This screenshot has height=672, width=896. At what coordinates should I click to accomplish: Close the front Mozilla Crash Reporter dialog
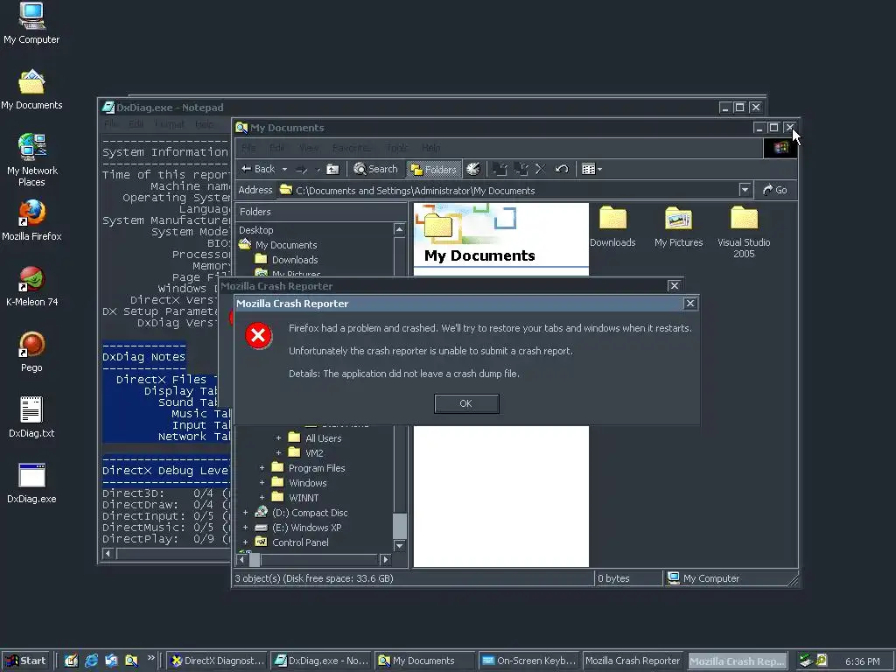(x=689, y=304)
